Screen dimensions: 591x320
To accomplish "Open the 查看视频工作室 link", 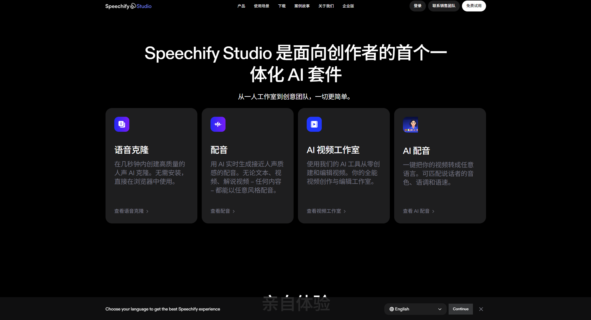I will [326, 211].
